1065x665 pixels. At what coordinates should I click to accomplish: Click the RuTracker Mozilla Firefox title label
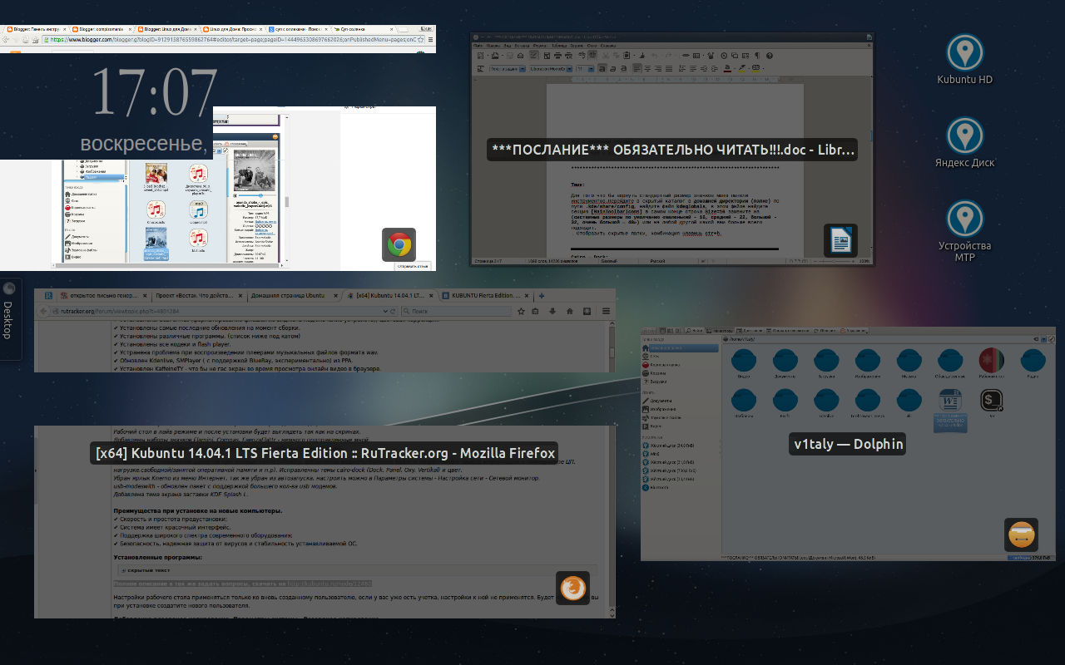[324, 453]
